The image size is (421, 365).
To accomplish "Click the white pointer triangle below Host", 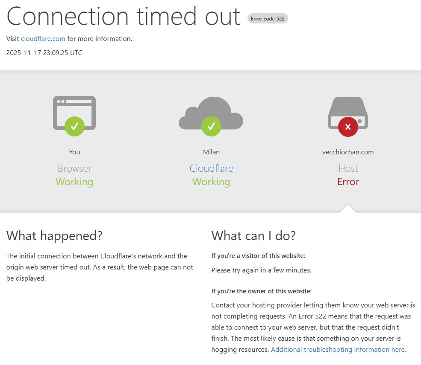I will [x=348, y=209].
